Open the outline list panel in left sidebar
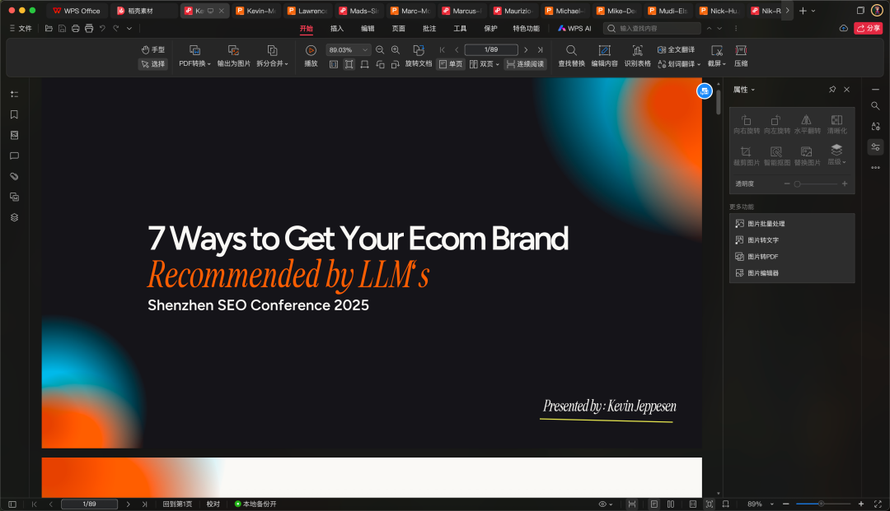This screenshot has height=511, width=890. [x=14, y=94]
